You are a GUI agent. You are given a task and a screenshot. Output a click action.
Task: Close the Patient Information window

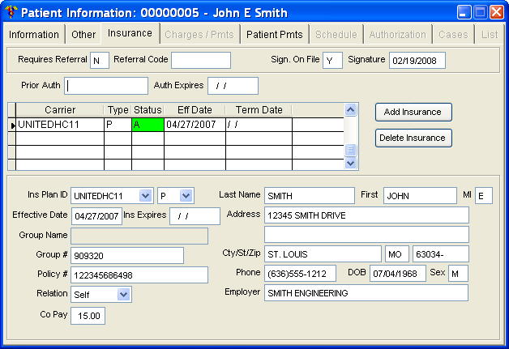[x=497, y=12]
